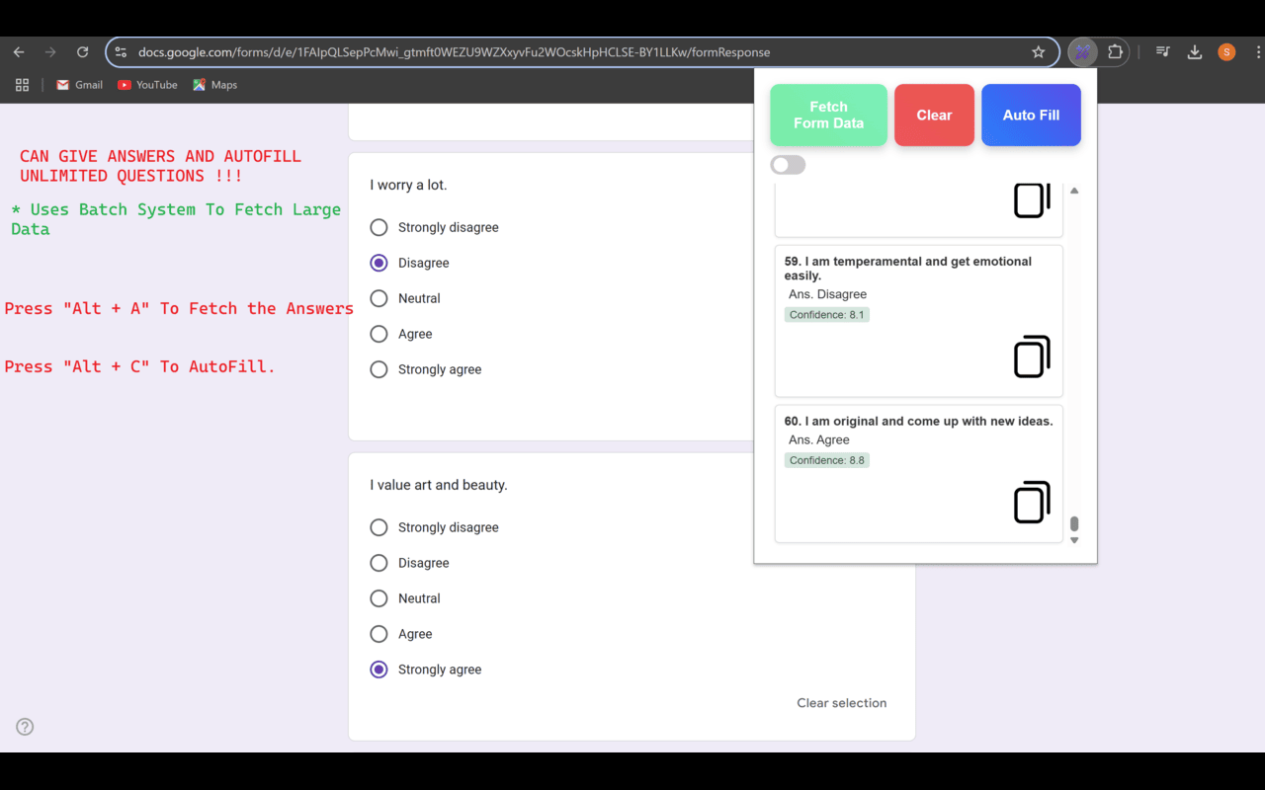Open the purple autofill extension icon in toolbar

click(x=1081, y=51)
